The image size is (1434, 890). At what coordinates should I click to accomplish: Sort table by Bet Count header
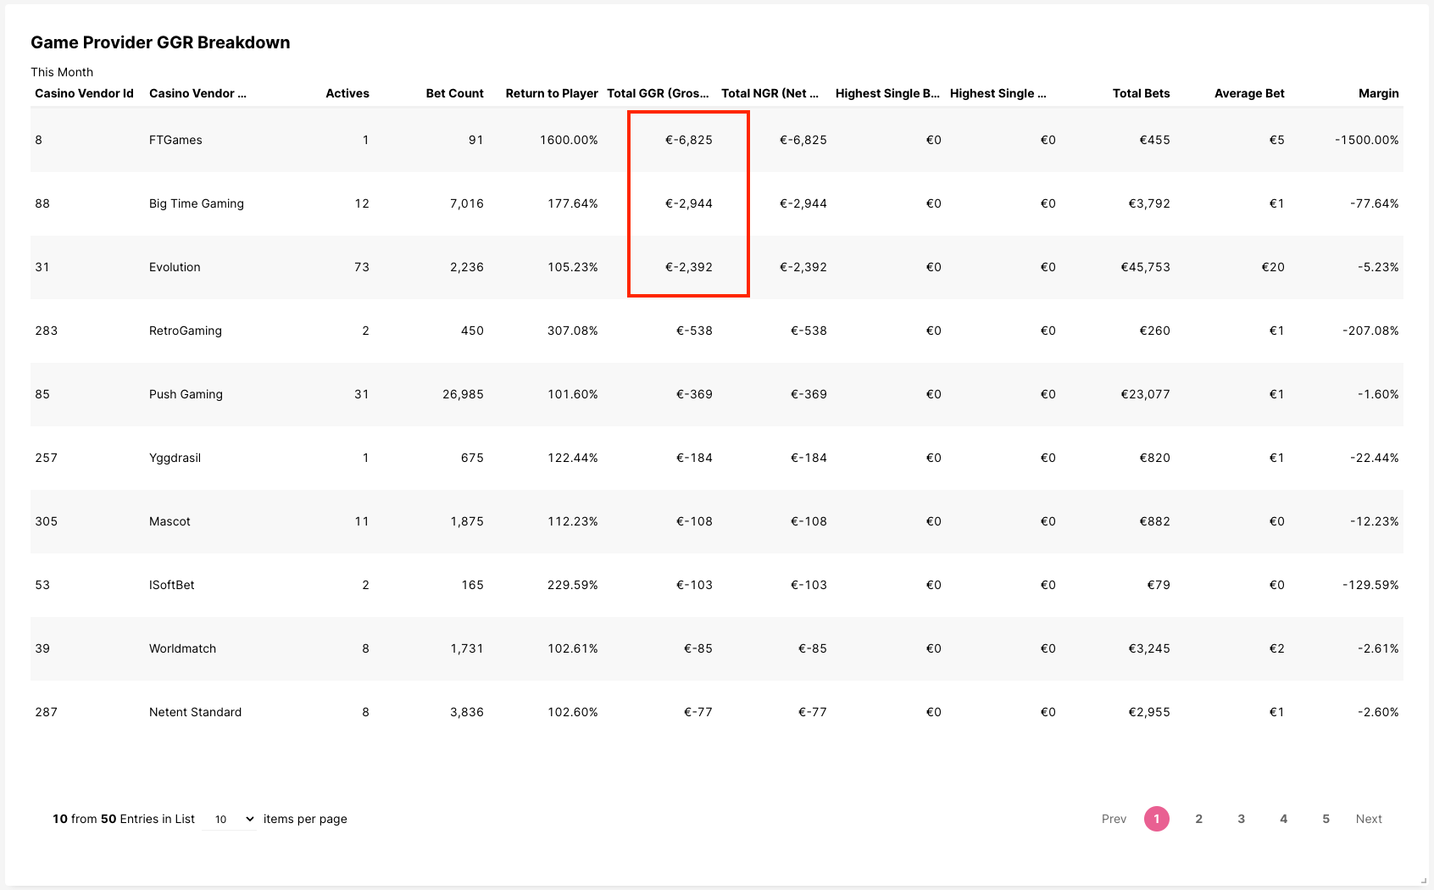[x=454, y=93]
